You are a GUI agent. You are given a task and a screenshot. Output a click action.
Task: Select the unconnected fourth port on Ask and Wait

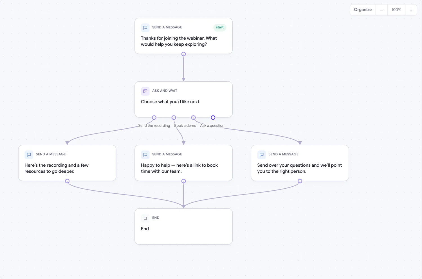(x=213, y=117)
